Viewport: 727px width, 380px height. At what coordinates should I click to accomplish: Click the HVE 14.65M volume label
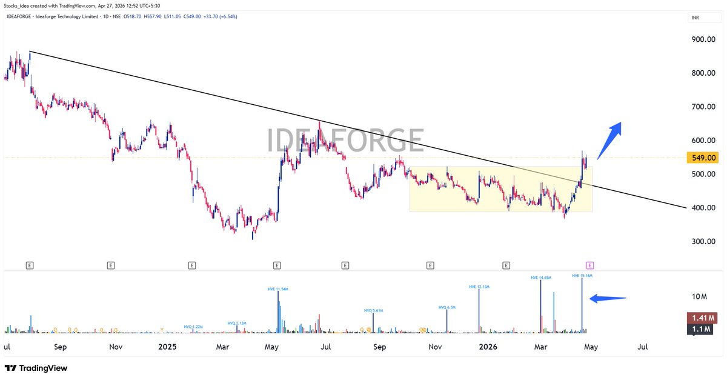pyautogui.click(x=540, y=278)
